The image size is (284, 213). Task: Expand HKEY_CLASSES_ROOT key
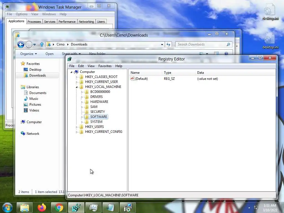tap(77, 77)
